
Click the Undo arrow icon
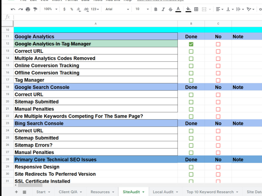point(13,9)
